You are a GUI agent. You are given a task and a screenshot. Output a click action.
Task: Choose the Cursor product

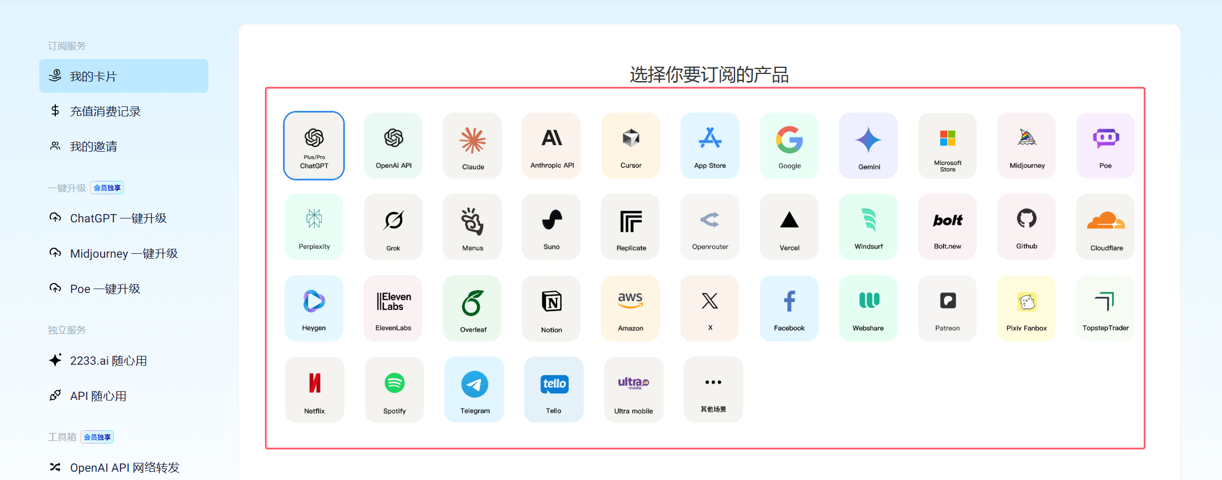631,146
